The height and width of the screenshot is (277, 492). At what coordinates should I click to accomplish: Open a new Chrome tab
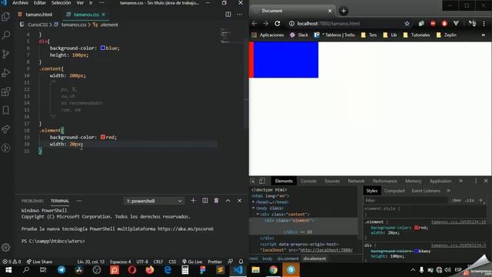[344, 11]
